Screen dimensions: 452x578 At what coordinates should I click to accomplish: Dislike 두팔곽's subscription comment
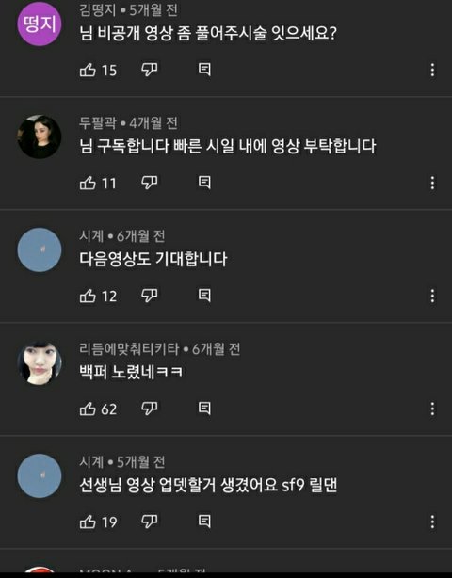tap(150, 183)
